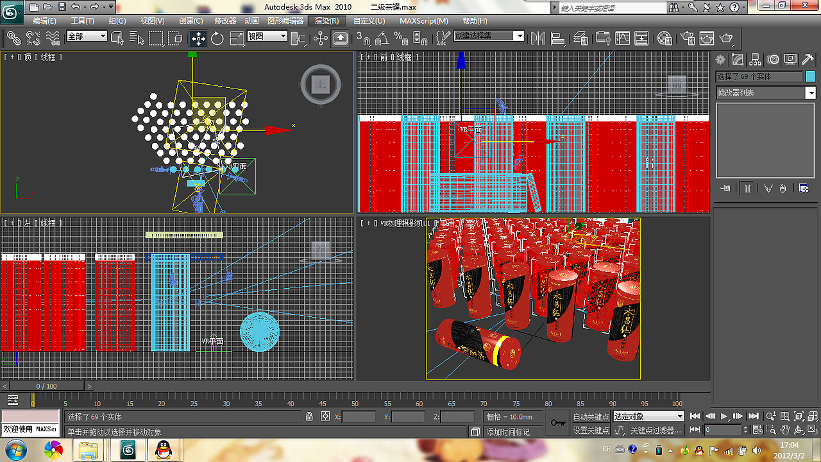Screen dimensions: 821x462
Task: Open the named selection sets dropdown
Action: (x=489, y=36)
